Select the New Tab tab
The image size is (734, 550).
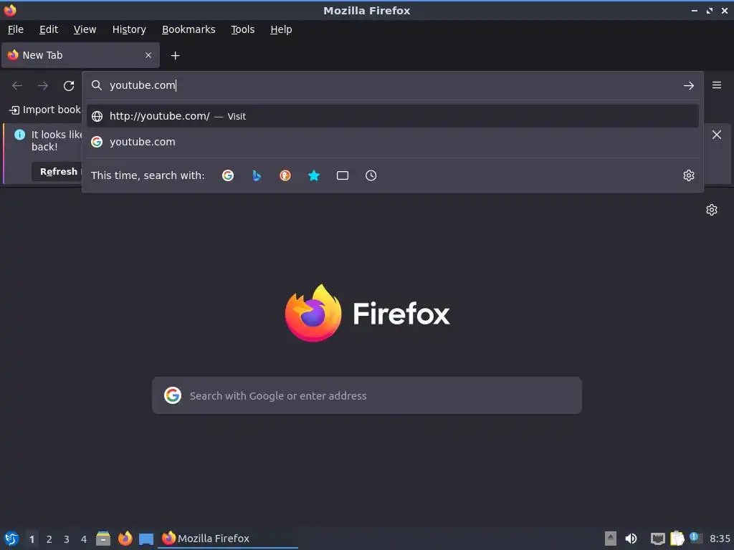tap(80, 55)
